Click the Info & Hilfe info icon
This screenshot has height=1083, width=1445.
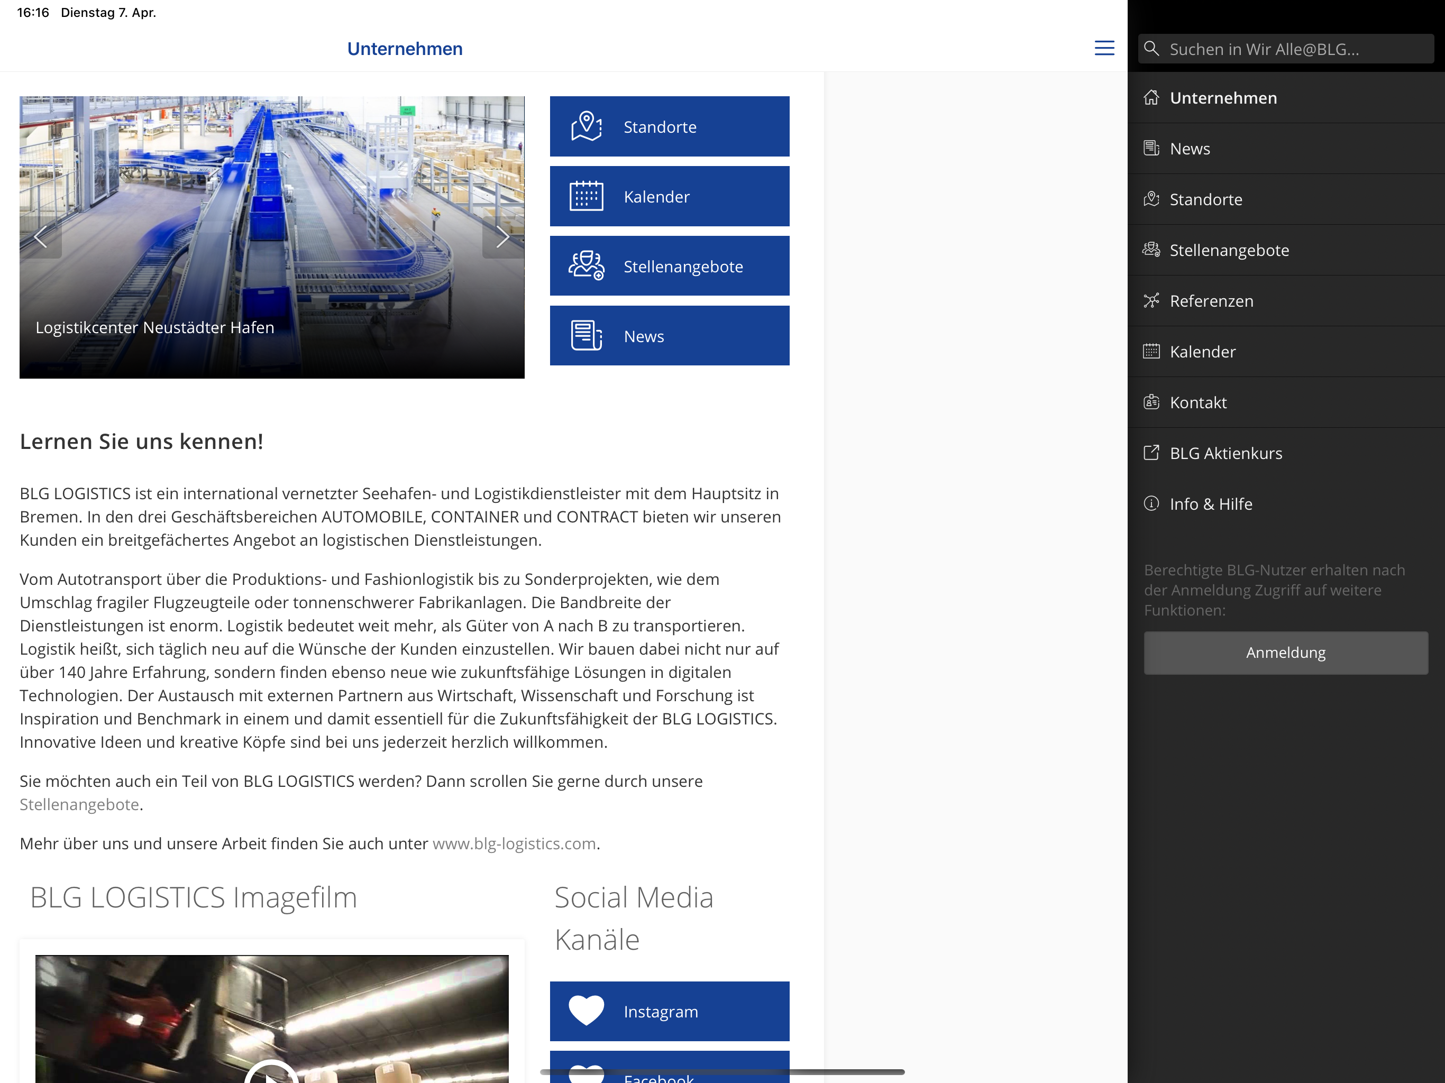[1151, 503]
